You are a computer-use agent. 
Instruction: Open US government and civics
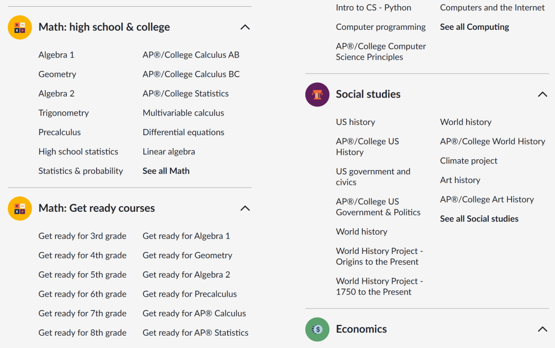373,177
